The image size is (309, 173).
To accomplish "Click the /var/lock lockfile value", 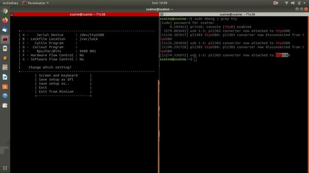I will [x=89, y=39].
